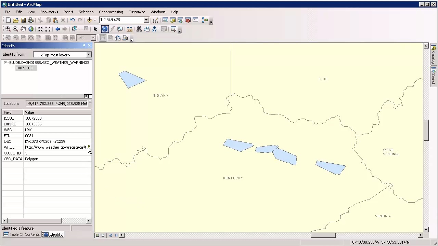Image resolution: width=438 pixels, height=246 pixels.
Task: Click Fixed Zoom Out arrows
Action: (48, 29)
